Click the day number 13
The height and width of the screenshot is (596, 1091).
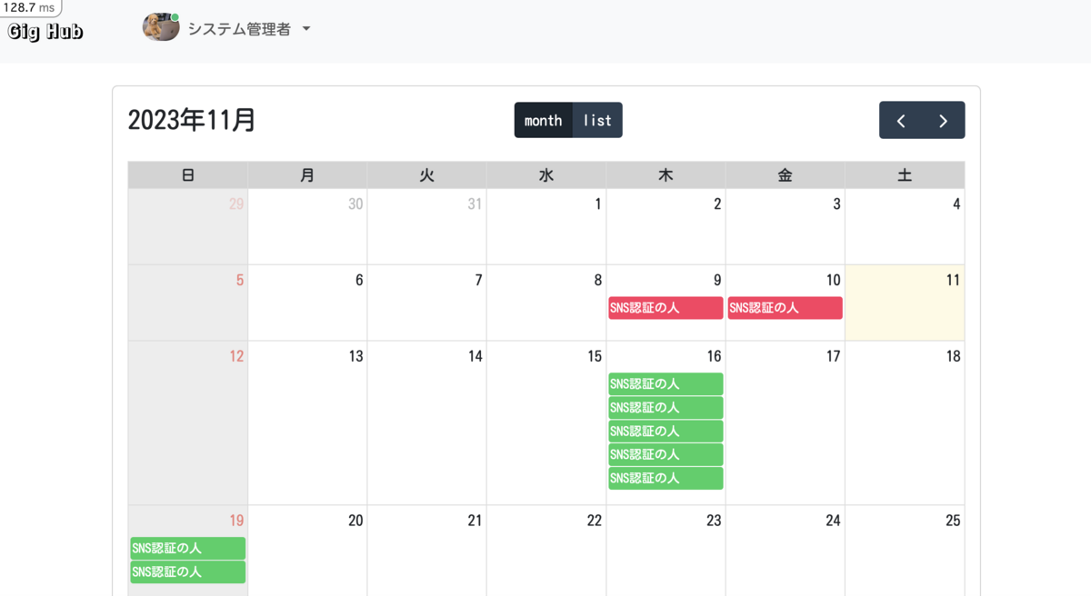coord(355,356)
